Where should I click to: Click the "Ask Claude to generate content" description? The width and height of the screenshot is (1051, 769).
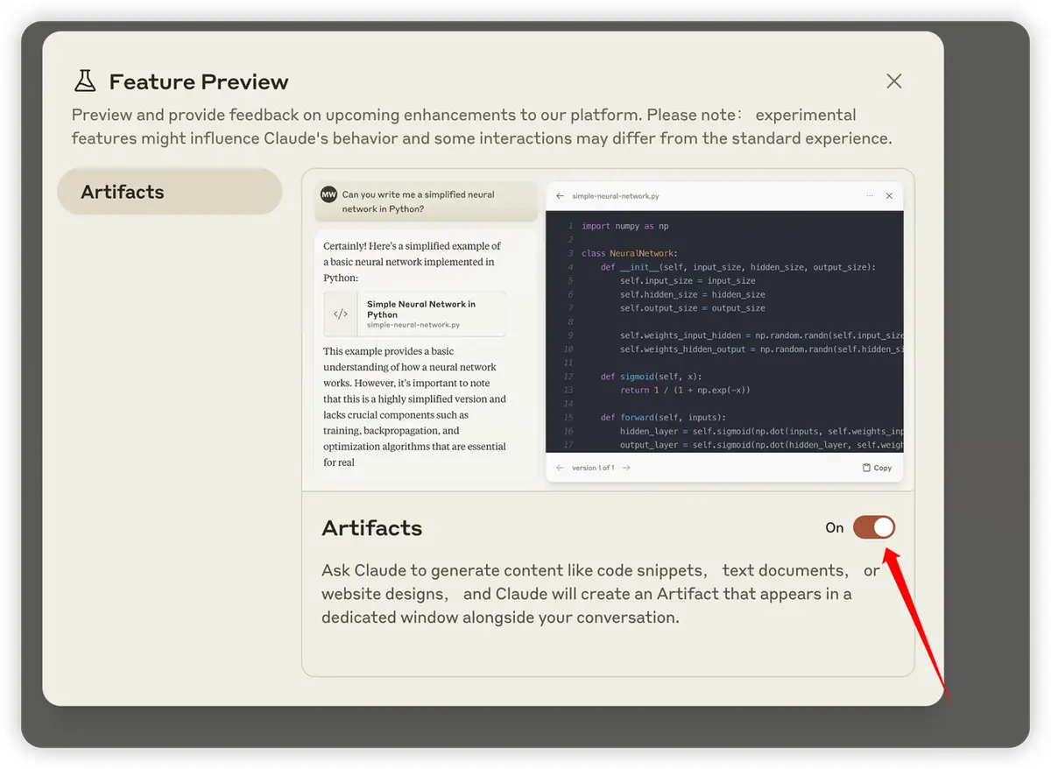pos(601,594)
